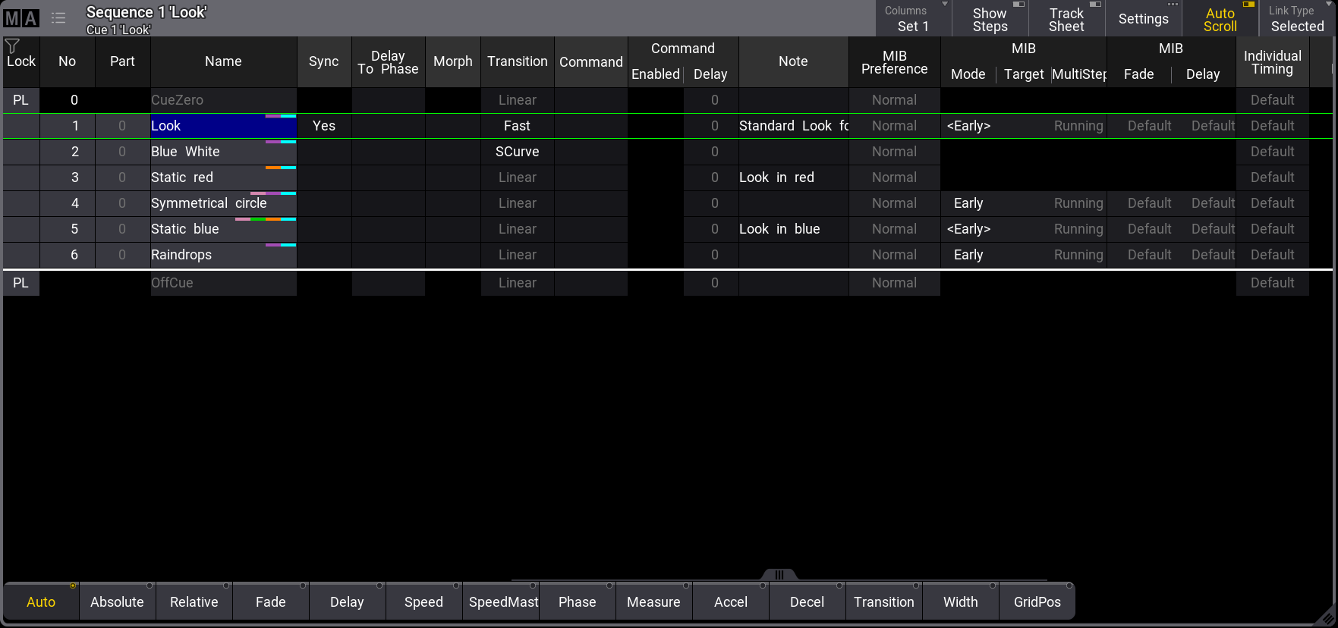Open the sheet Settings

(1143, 19)
